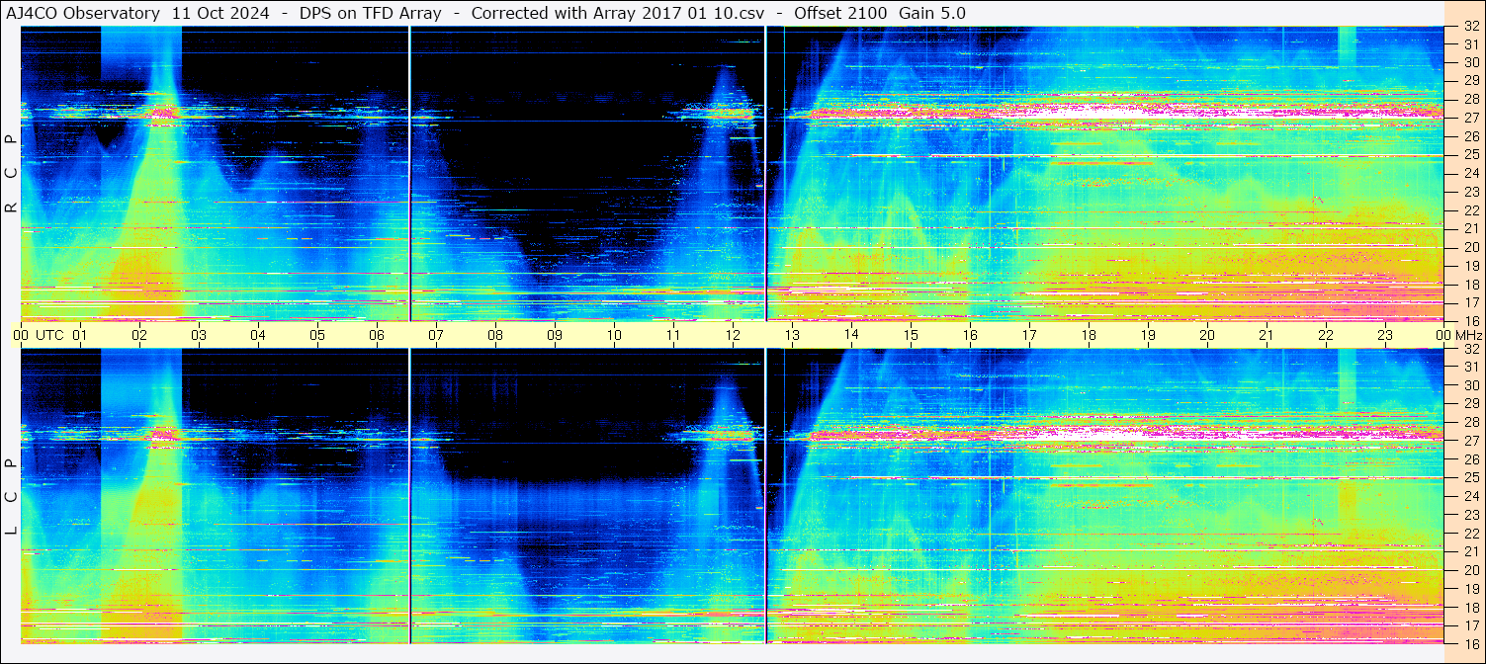
Task: Click the 12 hour label on time axis
Action: point(733,335)
